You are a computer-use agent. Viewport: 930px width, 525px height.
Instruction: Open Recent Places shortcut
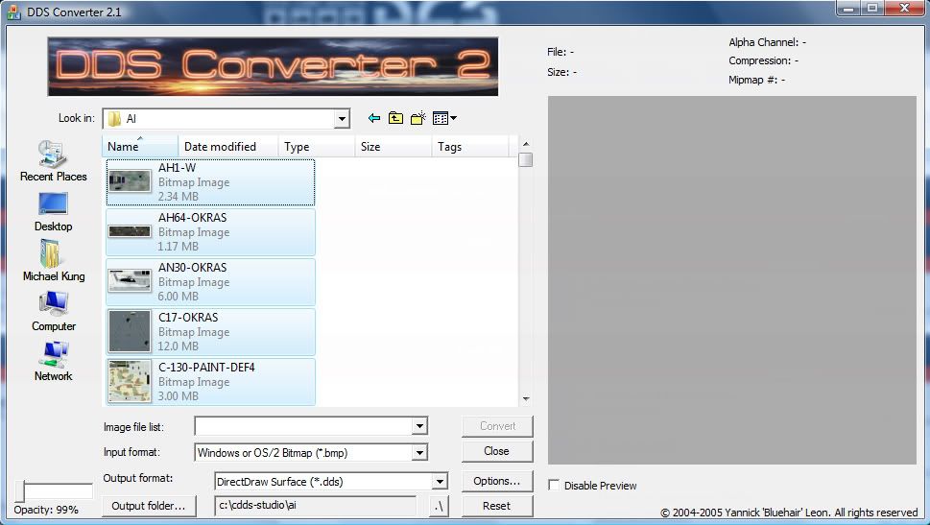pos(53,160)
